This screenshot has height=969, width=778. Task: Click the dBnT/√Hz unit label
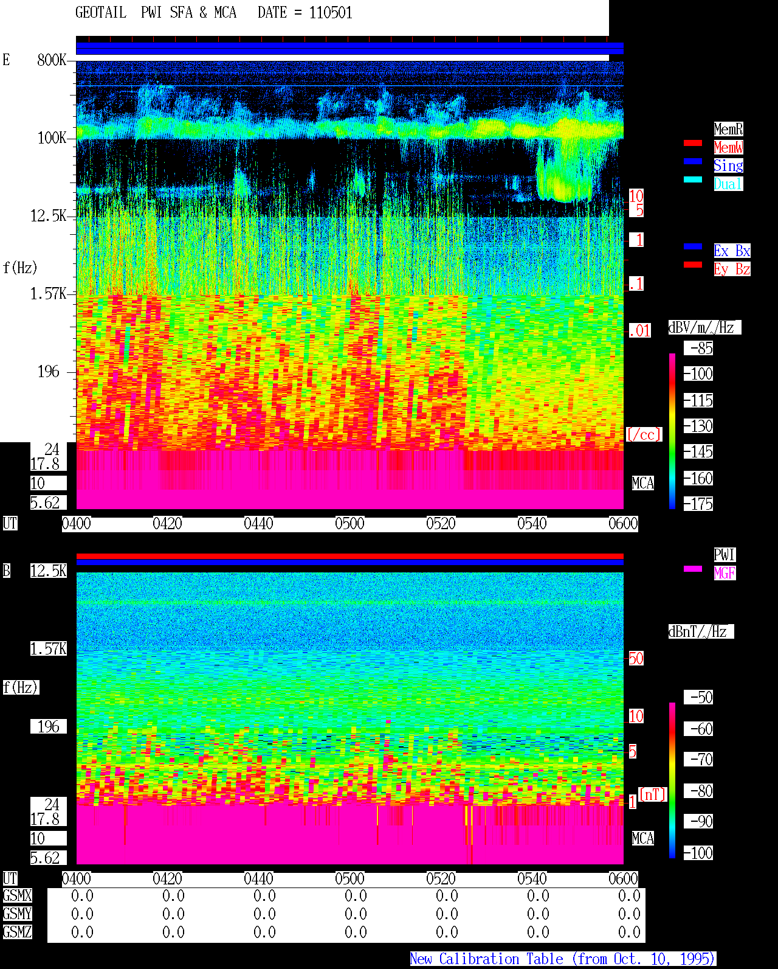pos(701,631)
